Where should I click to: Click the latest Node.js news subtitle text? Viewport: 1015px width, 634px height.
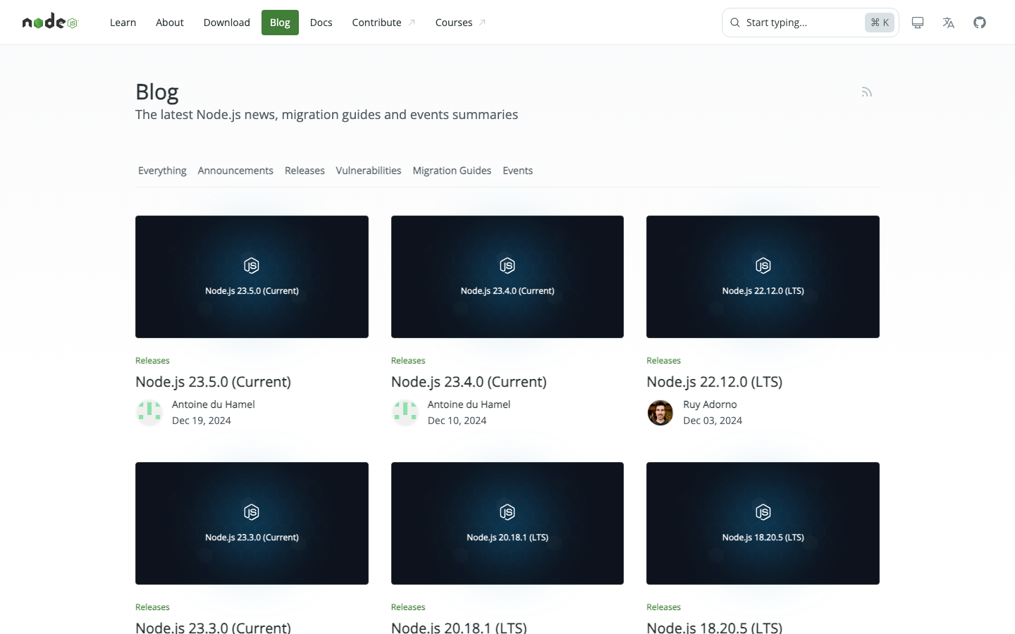point(326,115)
